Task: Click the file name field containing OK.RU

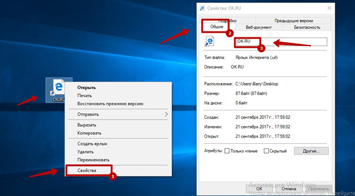Action: [281, 42]
